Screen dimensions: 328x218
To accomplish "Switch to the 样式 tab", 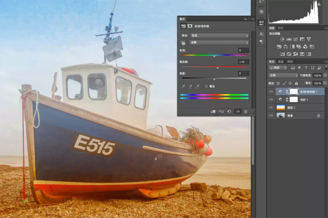I will click(x=281, y=28).
